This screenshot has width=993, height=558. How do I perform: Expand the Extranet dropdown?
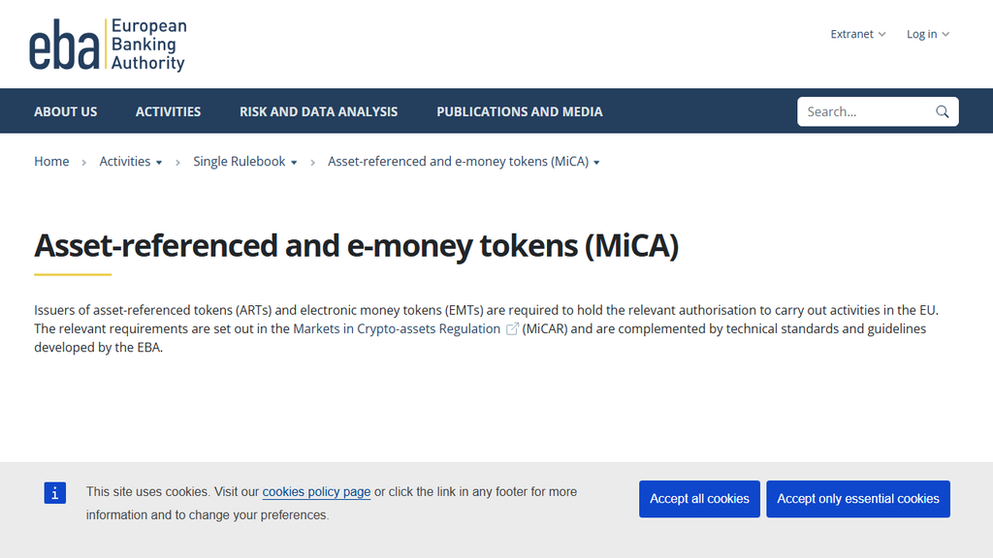pos(858,34)
